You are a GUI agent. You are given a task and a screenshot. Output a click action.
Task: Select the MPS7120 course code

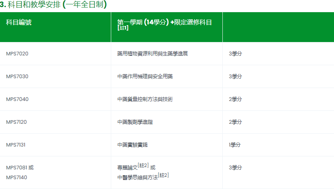click(x=17, y=122)
